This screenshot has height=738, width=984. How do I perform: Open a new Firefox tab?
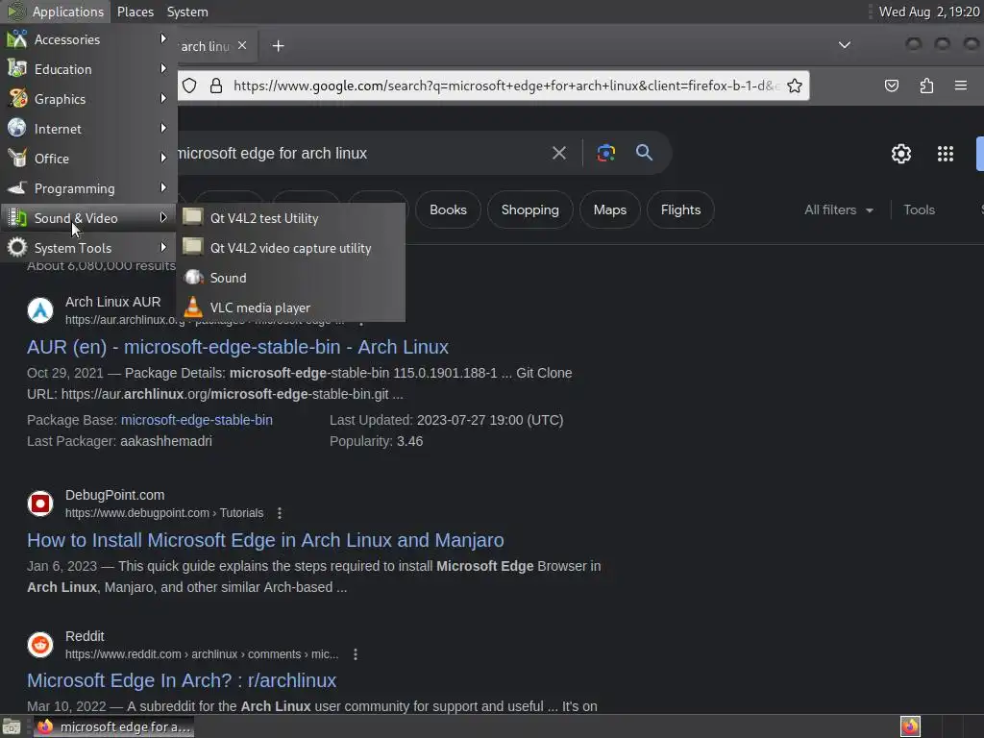tap(278, 46)
